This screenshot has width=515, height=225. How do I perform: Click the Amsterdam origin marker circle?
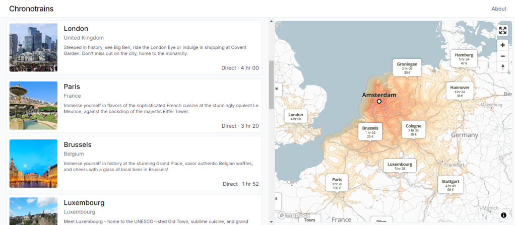(379, 101)
